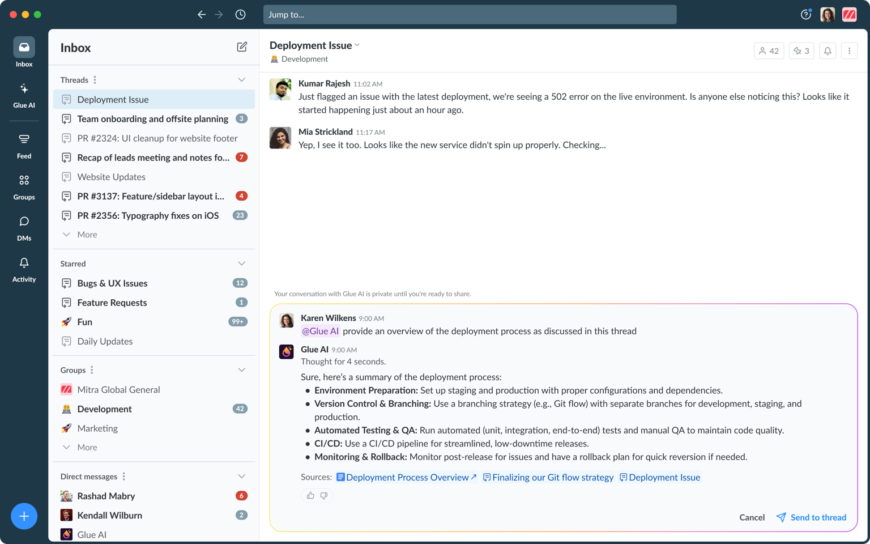Image resolution: width=870 pixels, height=544 pixels.
Task: Open Deployment Process Overview source link
Action: [407, 477]
